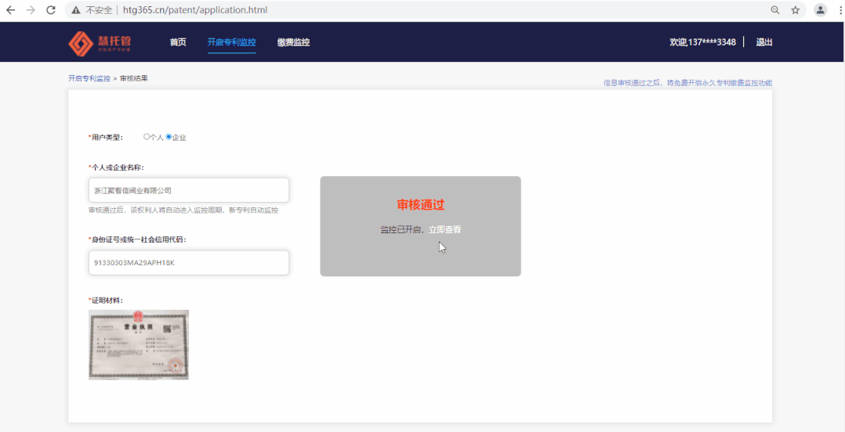Click the 监控已开启 text
The width and height of the screenshot is (845, 432).
pos(402,230)
